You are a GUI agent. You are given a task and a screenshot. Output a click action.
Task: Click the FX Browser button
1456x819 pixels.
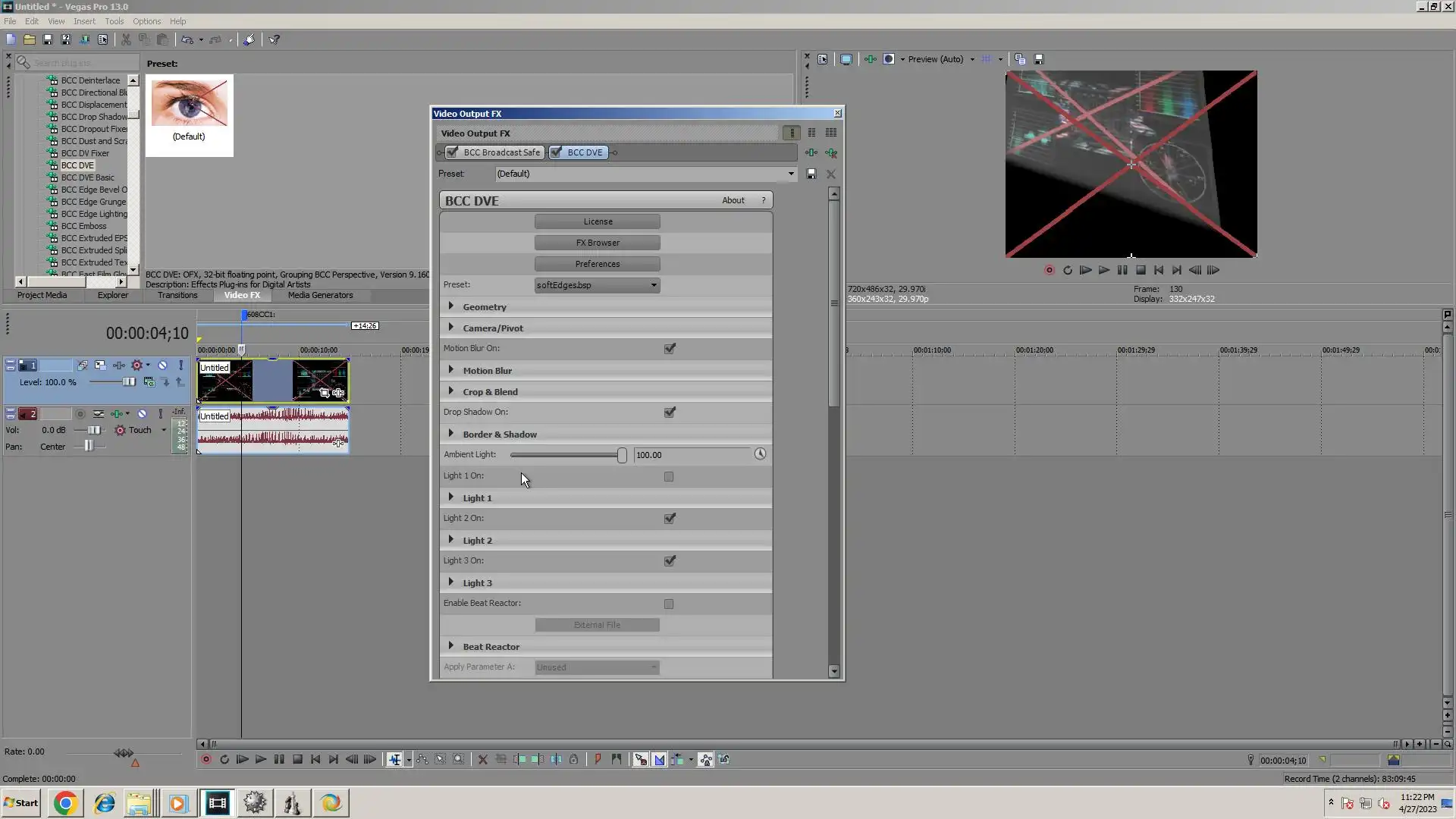(x=597, y=243)
